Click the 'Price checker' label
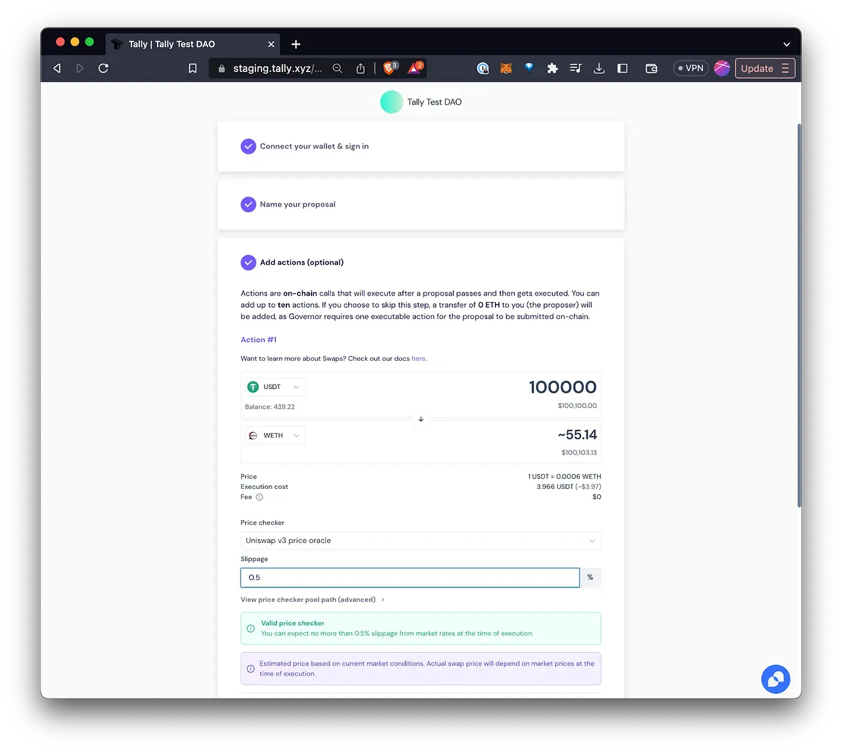Screen dimensions: 842x752 [262, 523]
